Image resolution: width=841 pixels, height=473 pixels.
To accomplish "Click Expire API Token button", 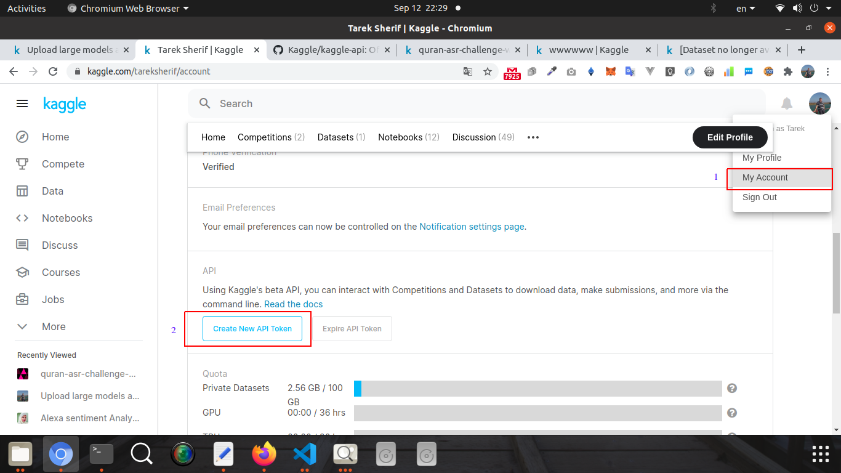I will pos(352,329).
